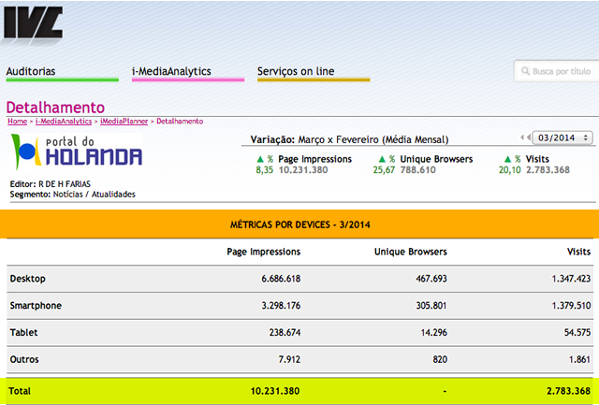Click green arrow beside Visits
The width and height of the screenshot is (599, 405).
(508, 159)
